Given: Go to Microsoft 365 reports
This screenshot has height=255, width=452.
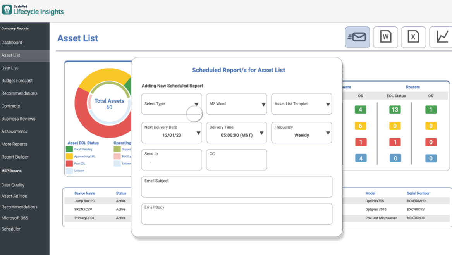Looking at the screenshot, I should (16, 218).
